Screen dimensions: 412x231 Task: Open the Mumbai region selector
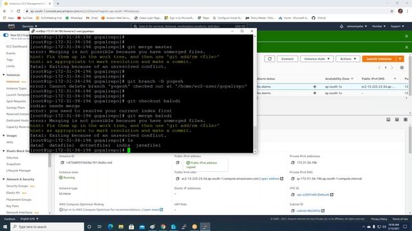[379, 26]
